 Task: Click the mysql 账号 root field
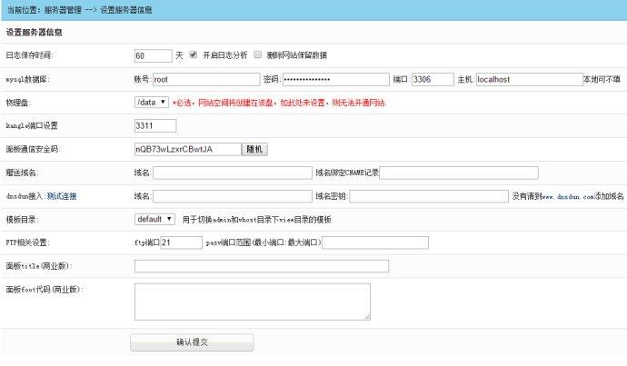206,79
